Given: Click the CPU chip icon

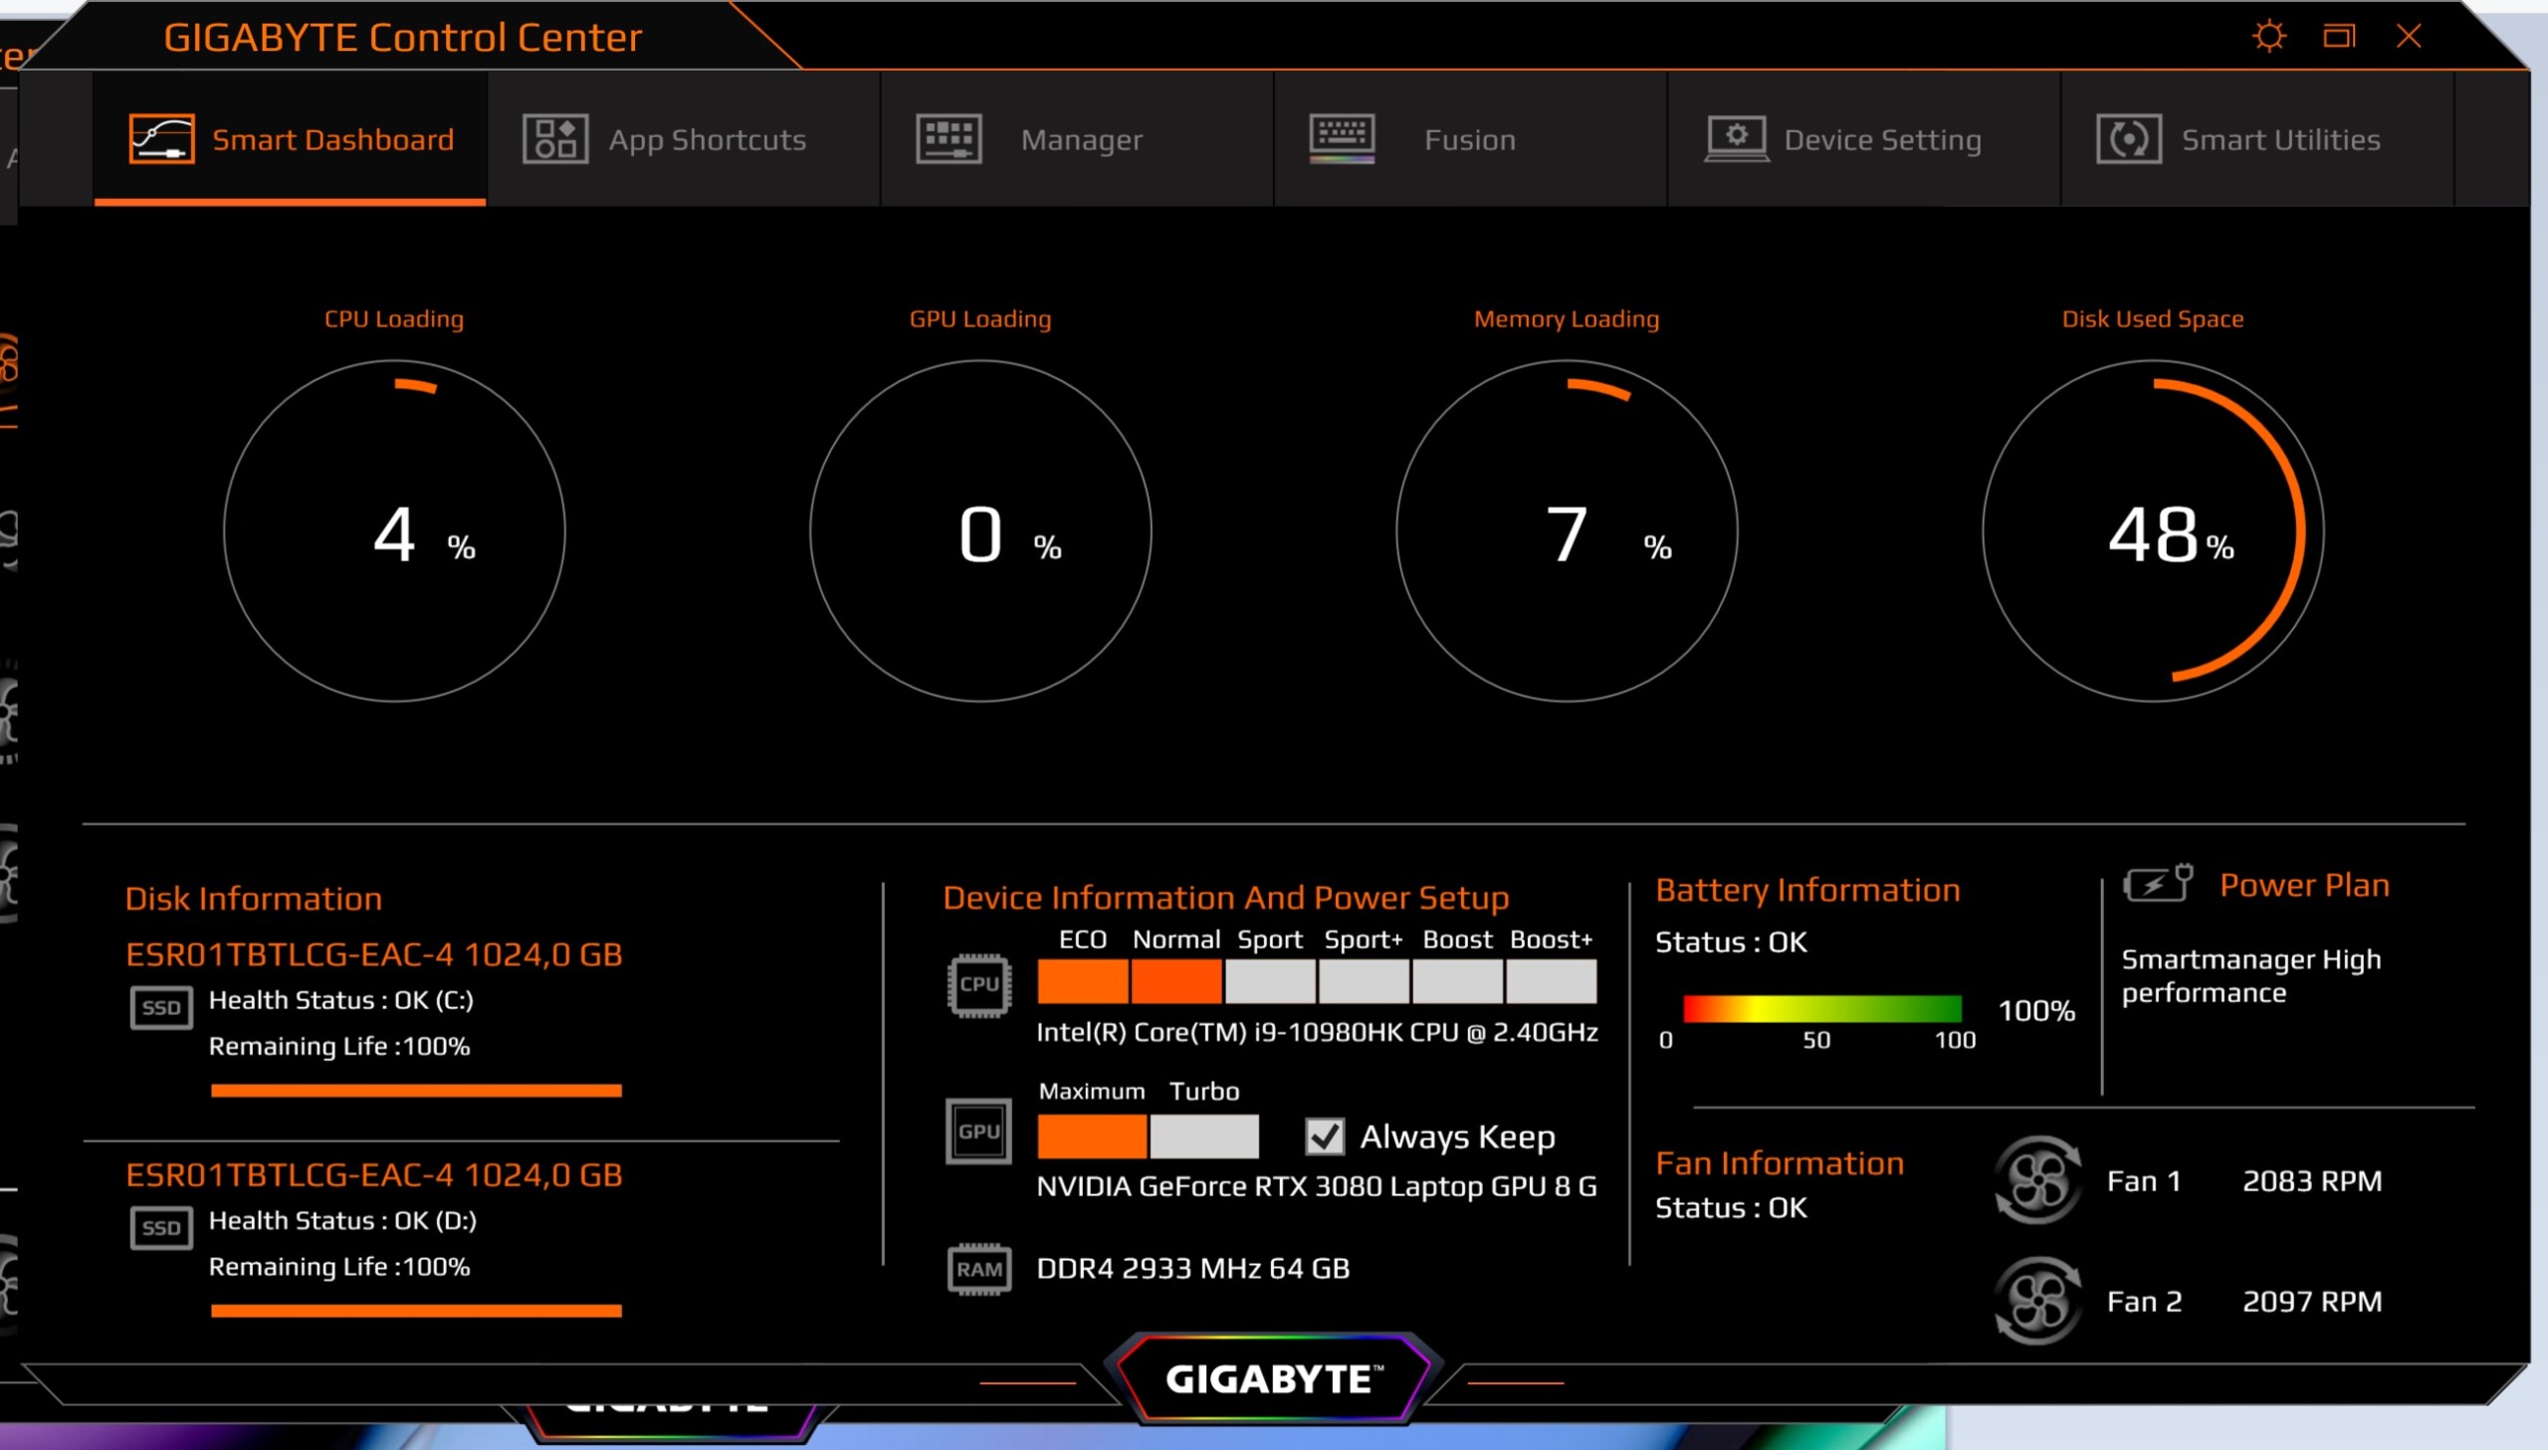Looking at the screenshot, I should point(978,985).
